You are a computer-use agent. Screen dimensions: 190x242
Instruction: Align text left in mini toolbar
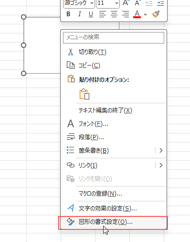[103, 14]
